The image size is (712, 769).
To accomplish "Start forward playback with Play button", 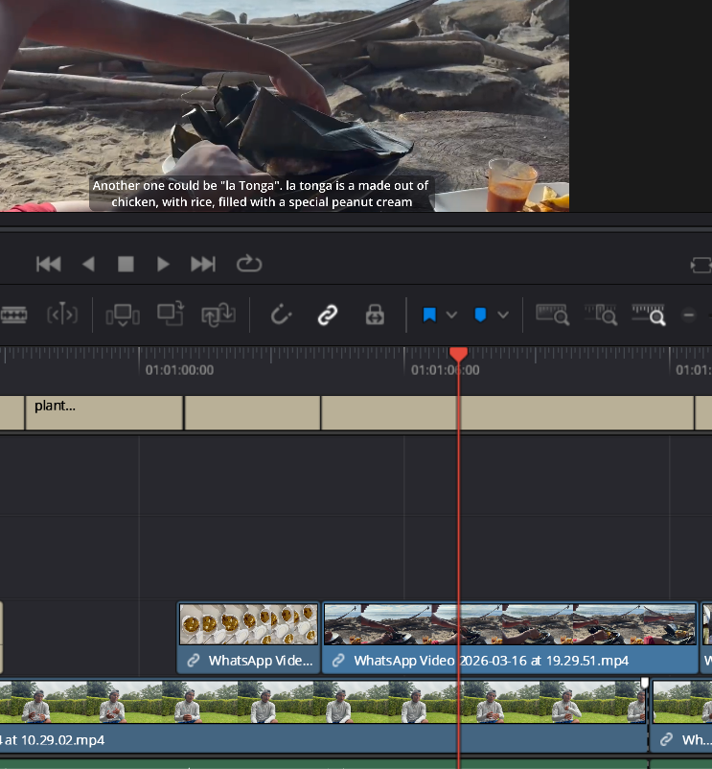I will point(163,264).
